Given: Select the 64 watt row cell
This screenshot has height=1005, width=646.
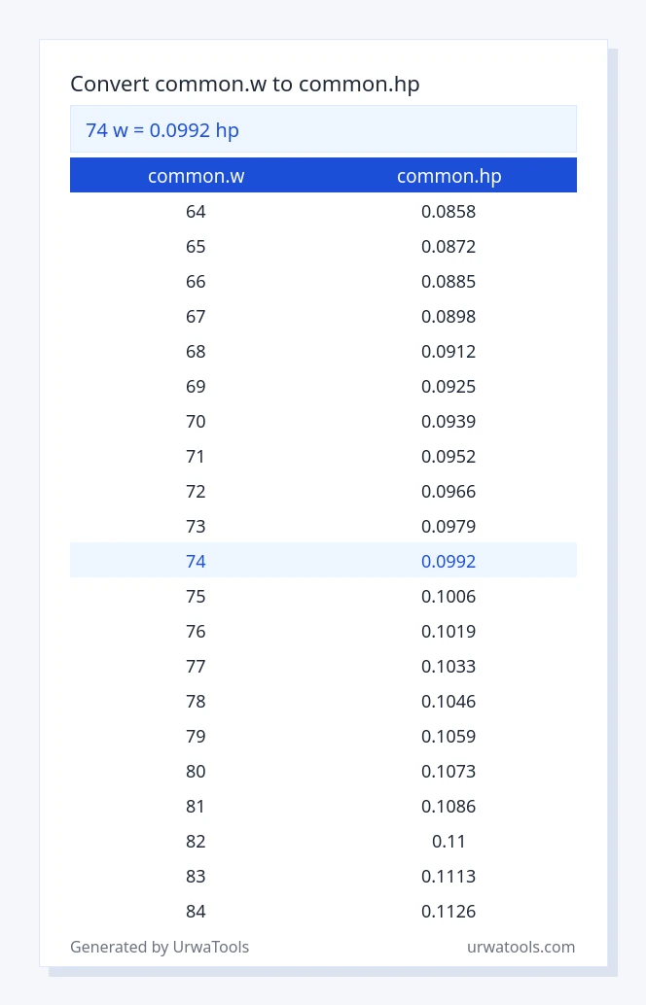Looking at the screenshot, I should [x=196, y=212].
